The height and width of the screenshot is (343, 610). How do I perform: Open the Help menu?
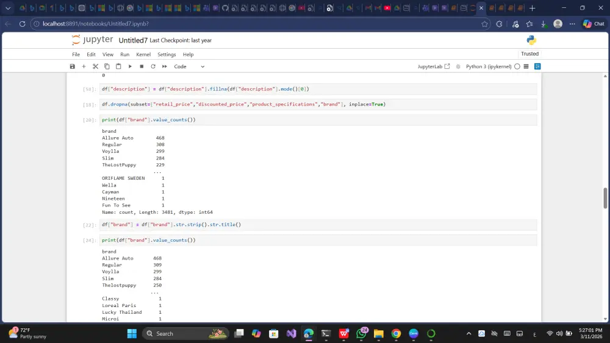[188, 54]
